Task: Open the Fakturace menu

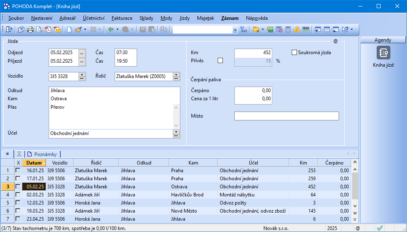Action: pos(122,18)
